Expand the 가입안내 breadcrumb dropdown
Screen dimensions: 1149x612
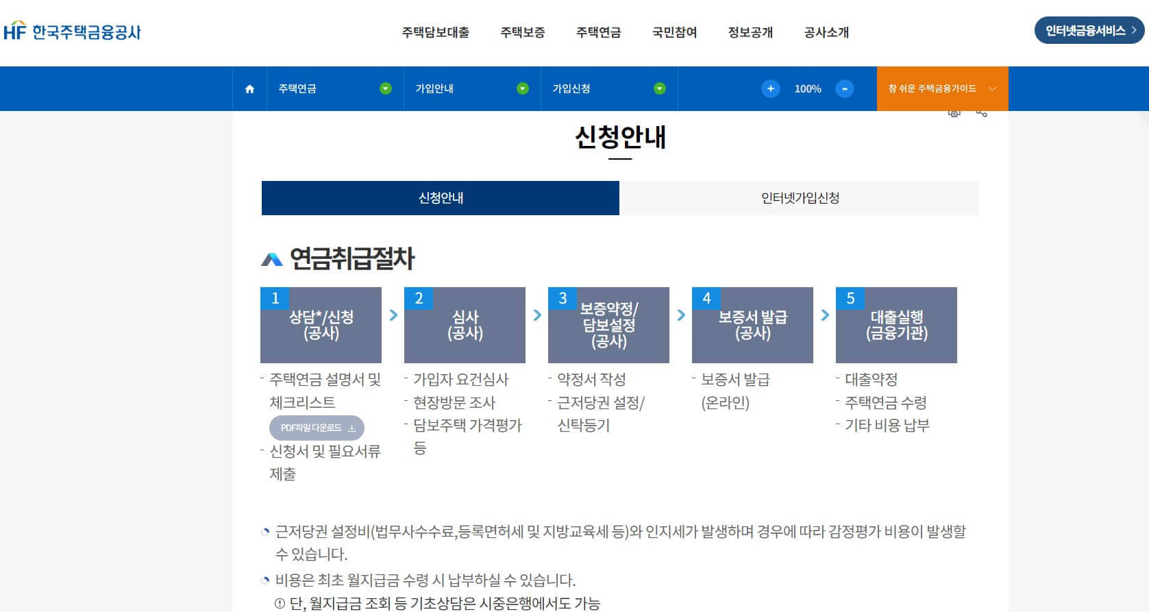pyautogui.click(x=523, y=88)
